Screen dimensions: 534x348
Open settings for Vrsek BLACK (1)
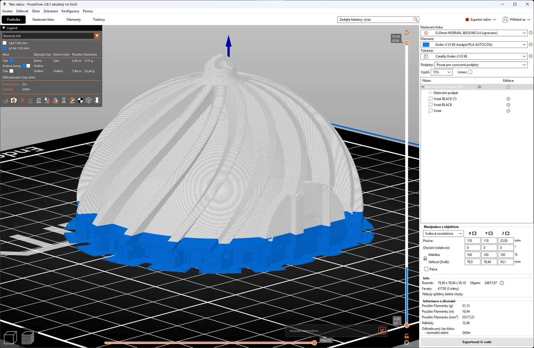tap(508, 99)
